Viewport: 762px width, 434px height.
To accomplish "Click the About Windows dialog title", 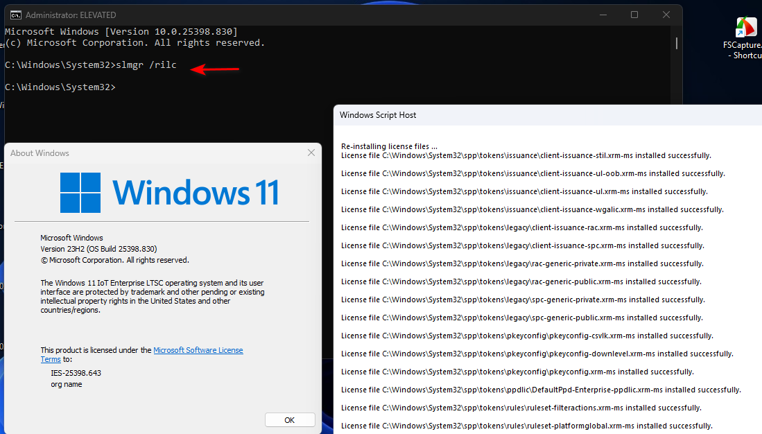I will 40,153.
